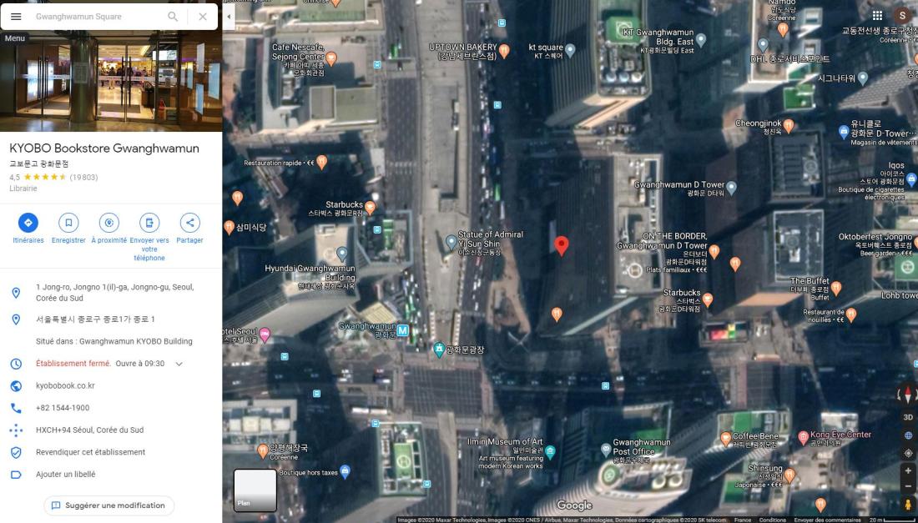Select the 1 Jong-ro address line
The width and height of the screenshot is (918, 523).
(x=111, y=293)
